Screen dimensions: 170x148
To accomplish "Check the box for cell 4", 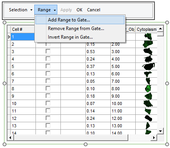I will (48, 59).
